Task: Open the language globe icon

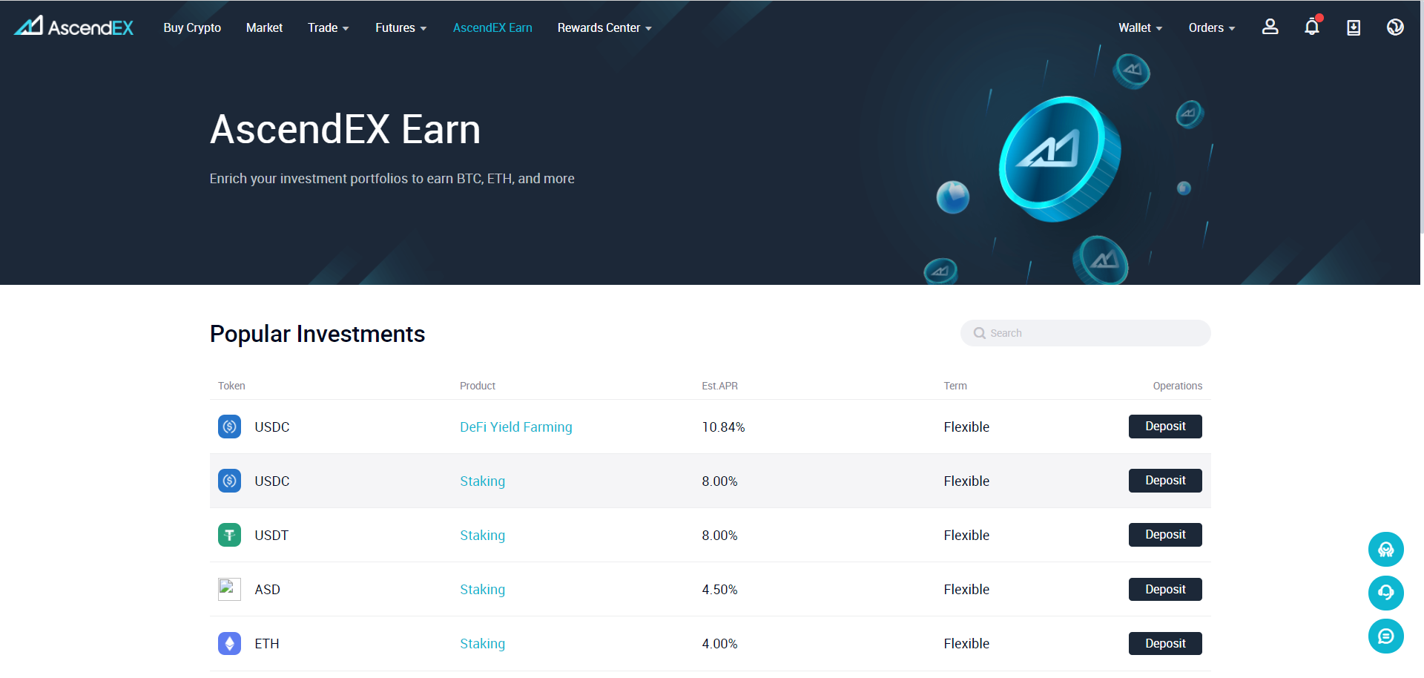Action: pyautogui.click(x=1394, y=27)
